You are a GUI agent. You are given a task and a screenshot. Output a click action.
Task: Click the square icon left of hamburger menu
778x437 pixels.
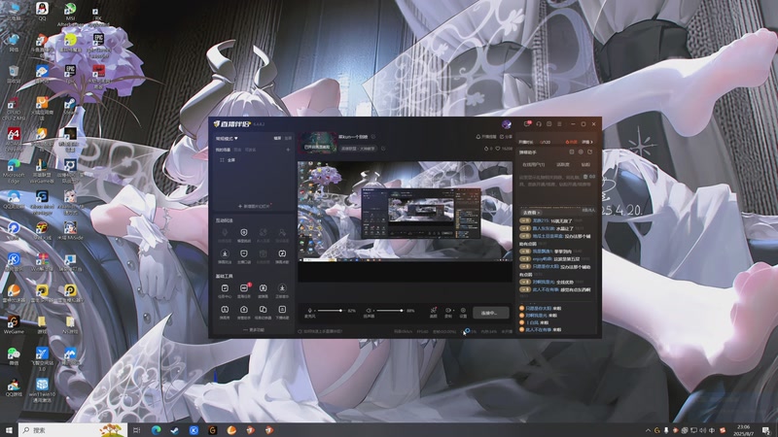pyautogui.click(x=549, y=124)
